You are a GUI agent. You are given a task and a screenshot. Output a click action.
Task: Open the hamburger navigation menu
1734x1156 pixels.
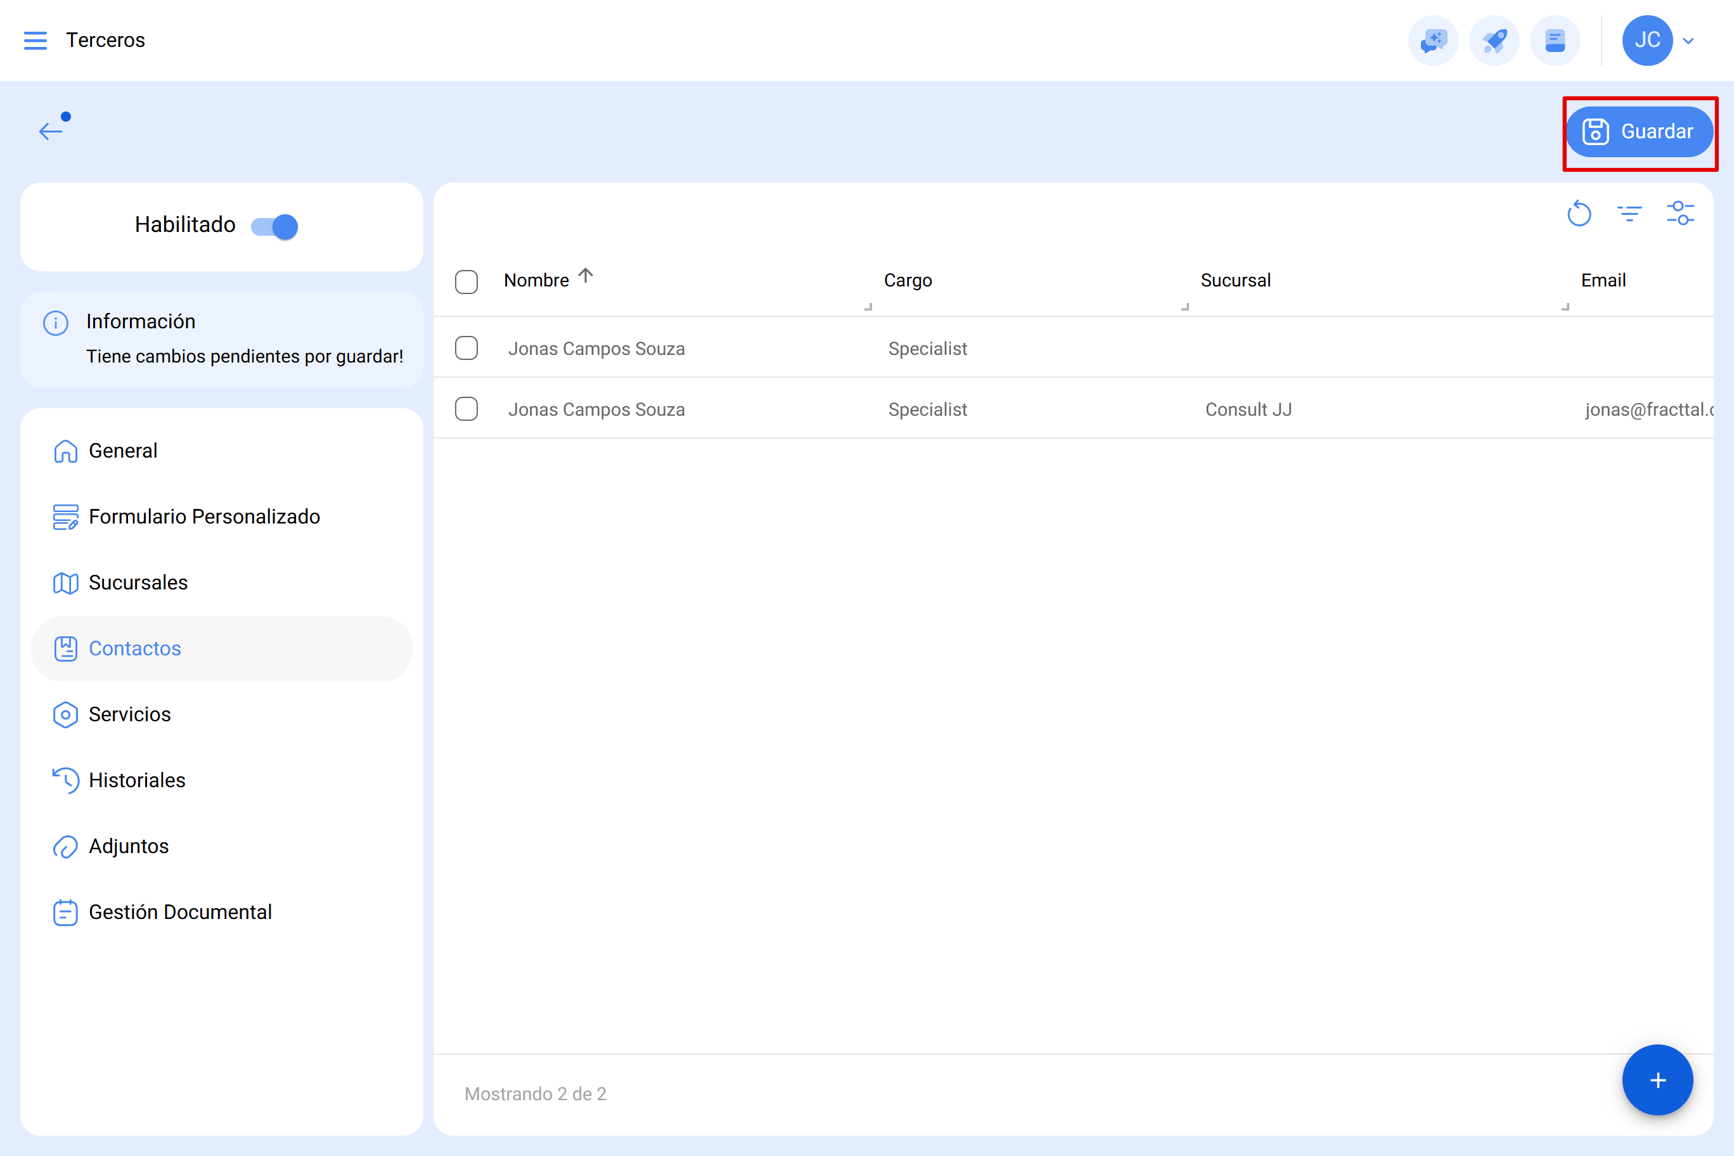(x=35, y=41)
